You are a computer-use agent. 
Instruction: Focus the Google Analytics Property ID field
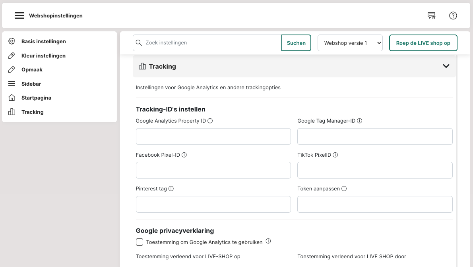click(x=213, y=136)
